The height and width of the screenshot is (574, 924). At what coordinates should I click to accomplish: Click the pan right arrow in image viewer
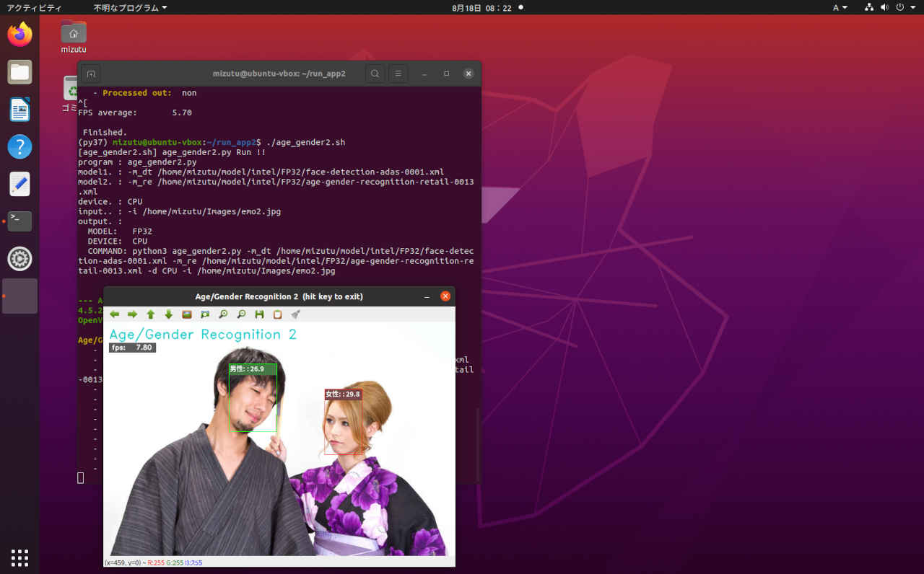[x=132, y=314]
